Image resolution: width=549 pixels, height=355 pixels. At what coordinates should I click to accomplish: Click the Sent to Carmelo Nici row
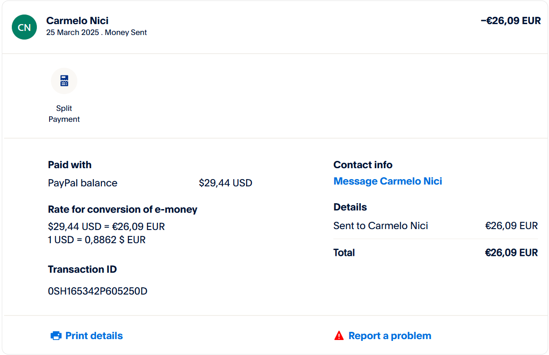coord(380,226)
